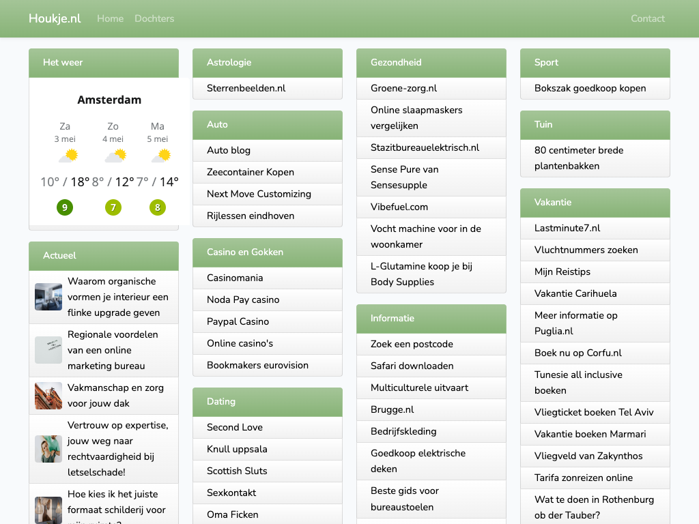Image resolution: width=699 pixels, height=524 pixels.
Task: Click the weather rating badge 7
Action: pos(113,207)
